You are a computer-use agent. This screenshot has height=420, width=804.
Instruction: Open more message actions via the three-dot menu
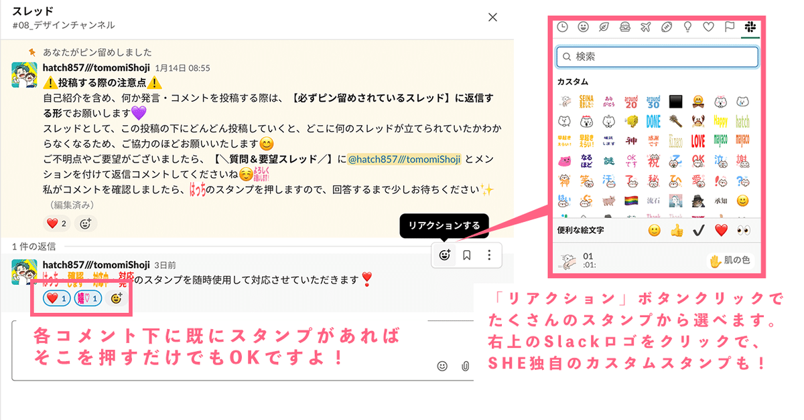click(x=490, y=255)
